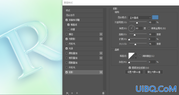This screenshot has width=179, height=95.
Task: Open the 外发光 settings row
Action: [x=84, y=68]
